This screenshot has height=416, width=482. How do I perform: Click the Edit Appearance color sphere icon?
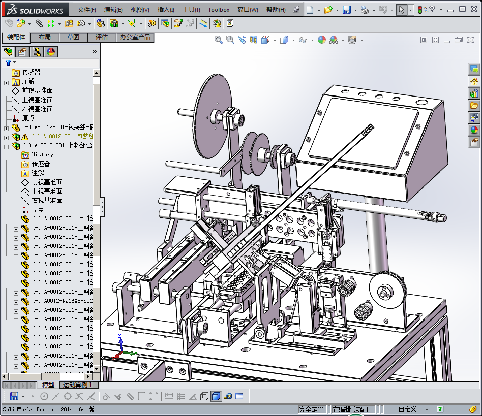click(321, 40)
